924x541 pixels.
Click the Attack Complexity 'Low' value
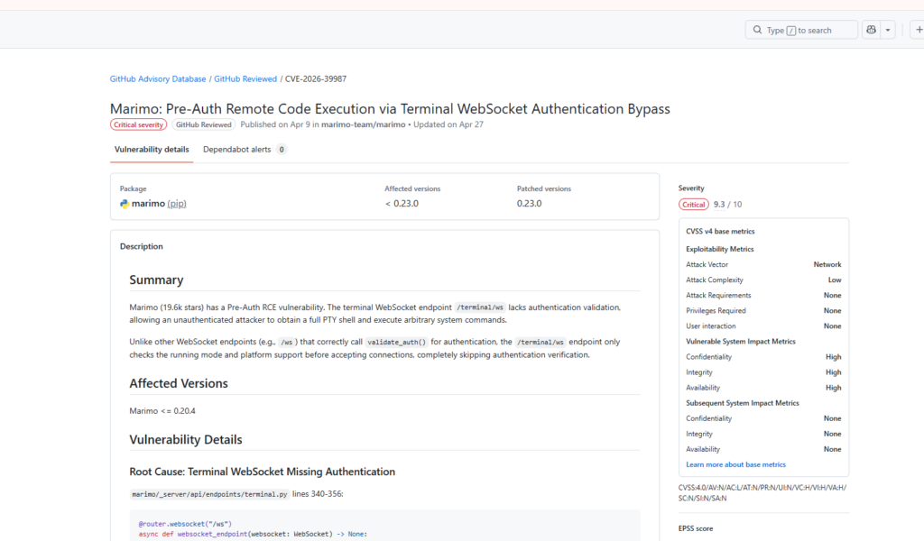pyautogui.click(x=835, y=280)
